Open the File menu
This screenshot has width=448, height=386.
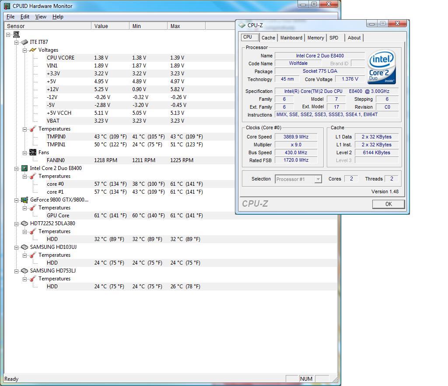pos(10,17)
